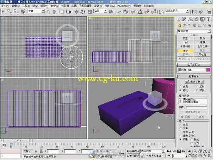Click the 拾取操作对象 B button

(194, 82)
